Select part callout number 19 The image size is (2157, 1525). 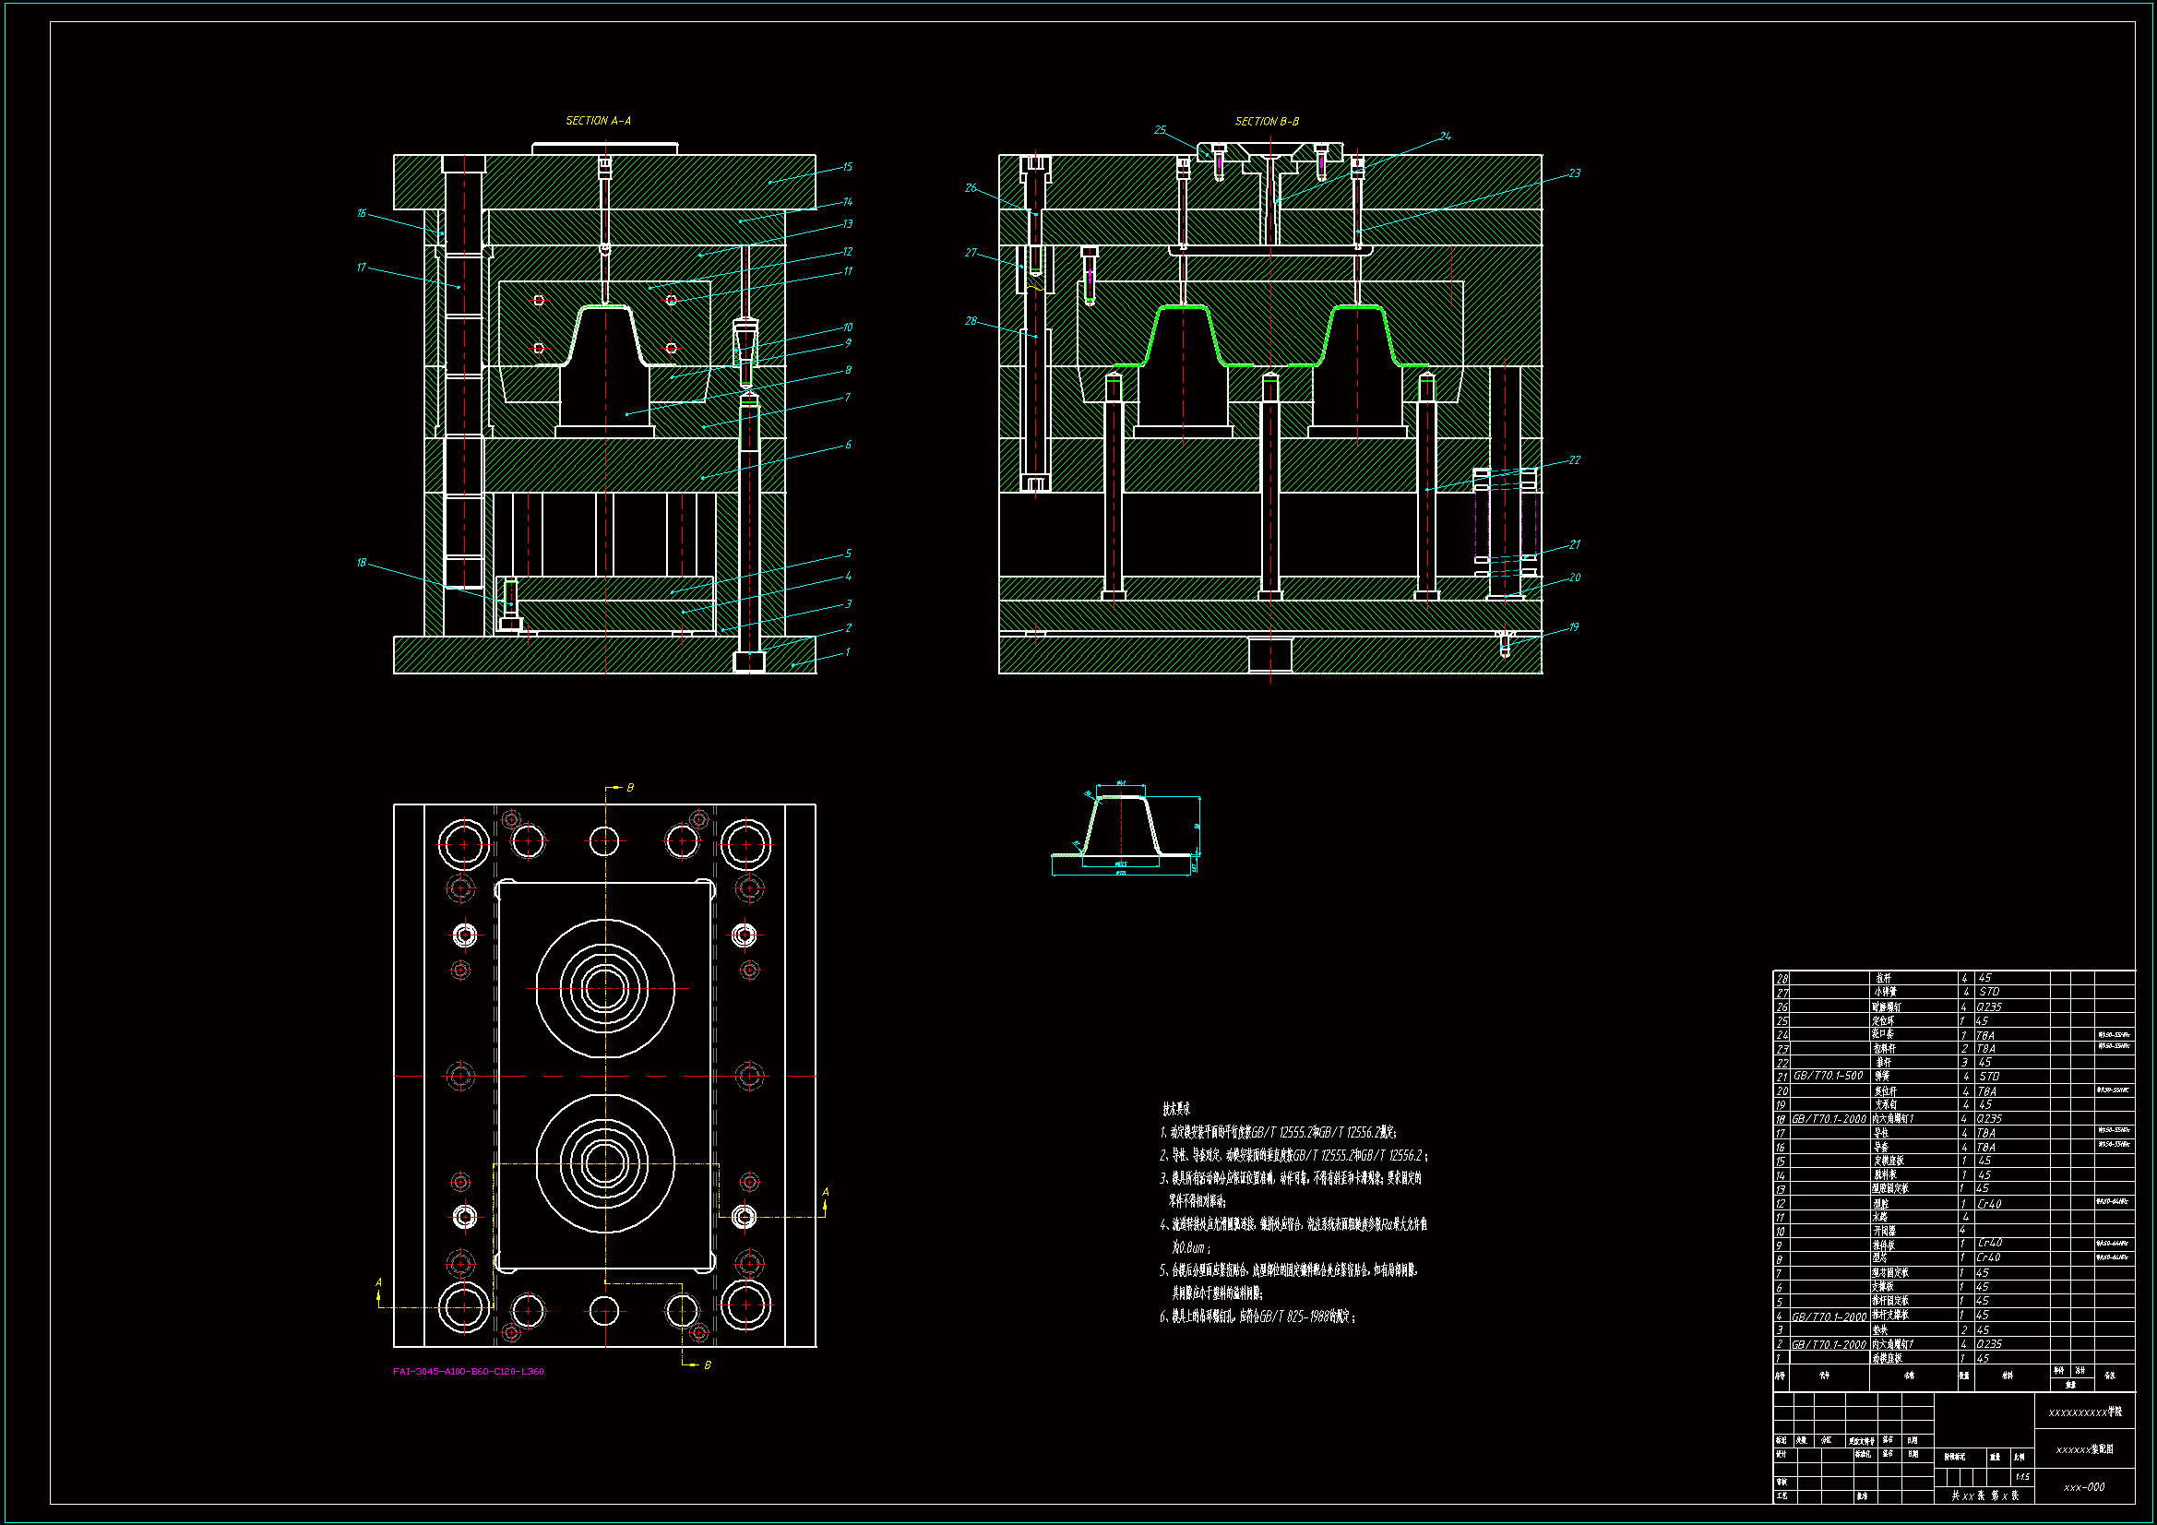click(x=1574, y=626)
